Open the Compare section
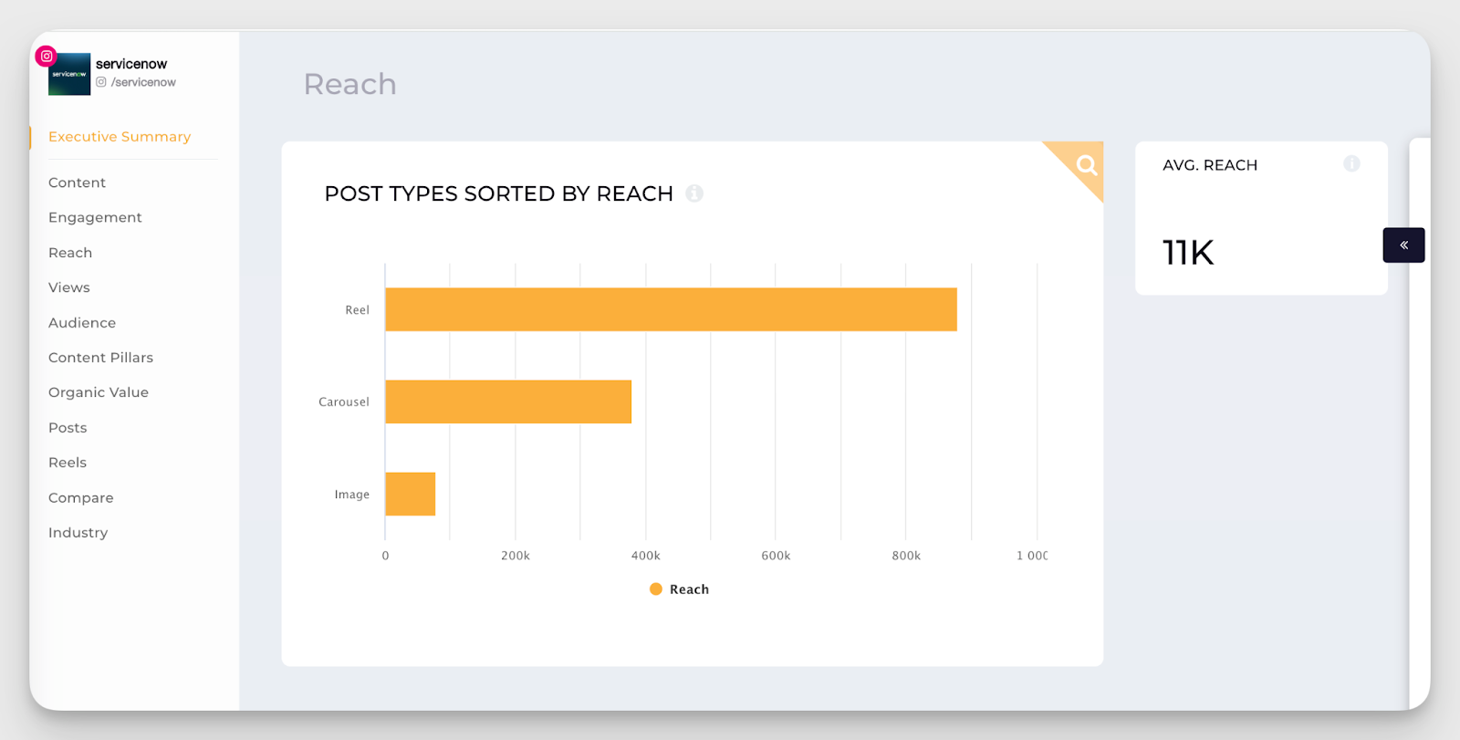Screen dimensions: 1460x740 (x=81, y=498)
